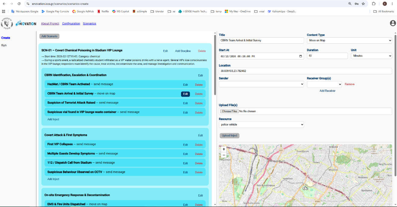The height and width of the screenshot is (207, 397).
Task: Click the browser back arrow
Action: click(x=4, y=4)
